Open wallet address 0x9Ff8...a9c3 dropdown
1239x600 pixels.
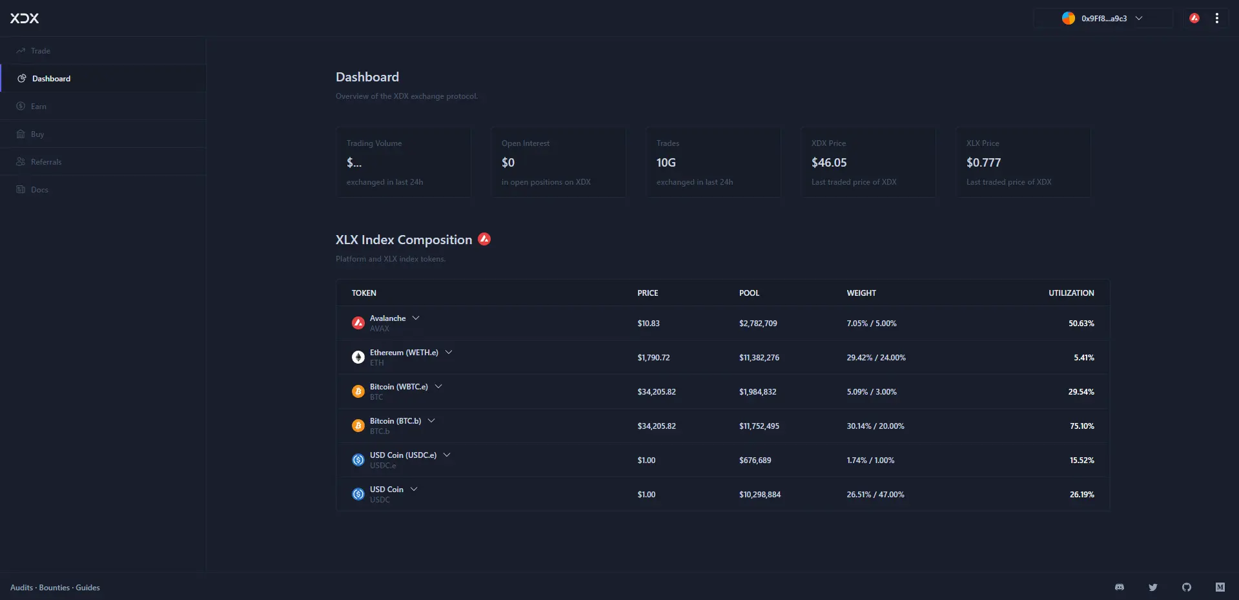click(x=1103, y=18)
